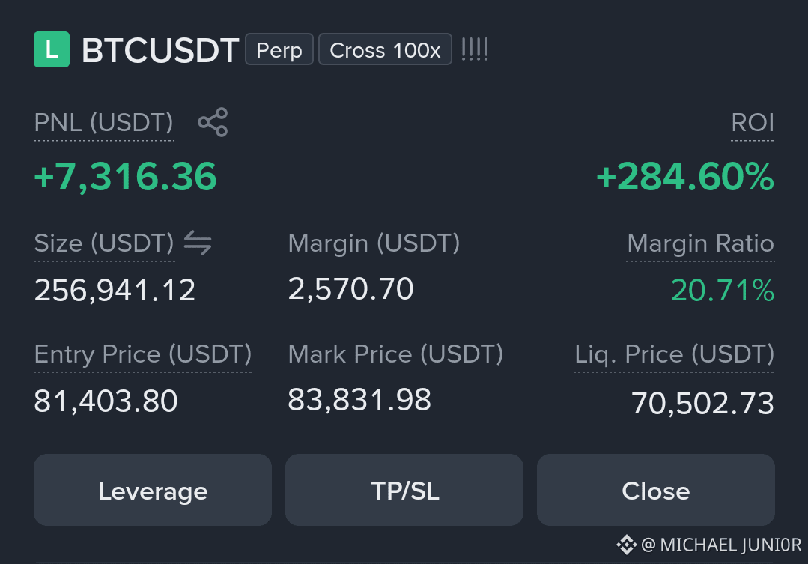Click the Mark Price value 83,831.98
Image resolution: width=808 pixels, height=564 pixels.
pyautogui.click(x=359, y=399)
